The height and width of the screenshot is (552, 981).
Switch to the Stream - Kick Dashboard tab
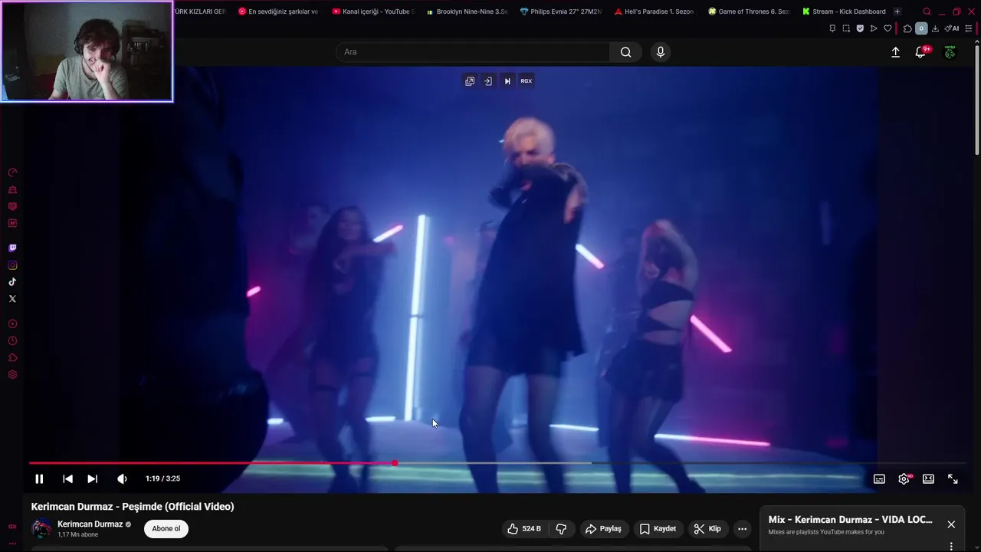[843, 11]
